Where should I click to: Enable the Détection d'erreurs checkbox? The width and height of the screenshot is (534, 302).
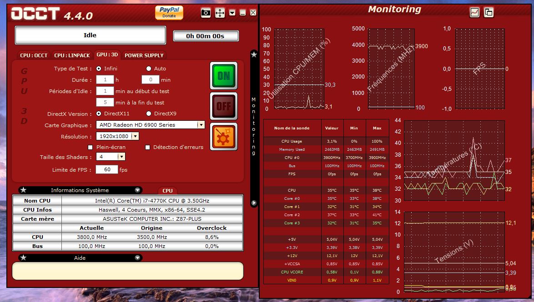point(147,147)
